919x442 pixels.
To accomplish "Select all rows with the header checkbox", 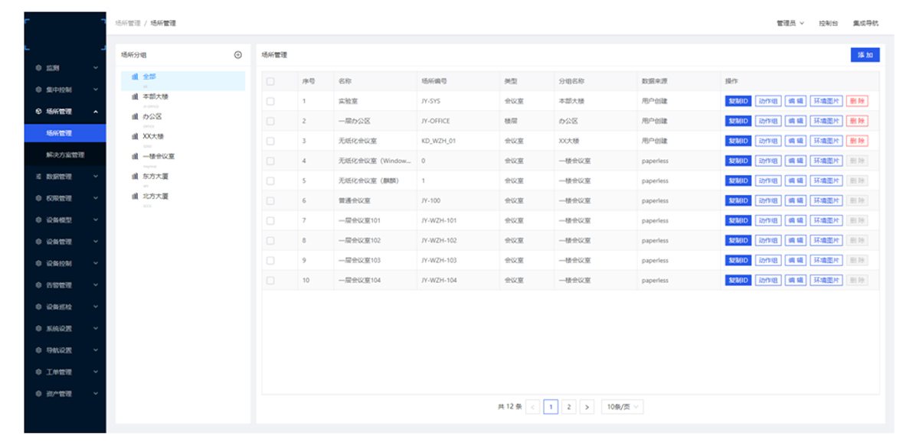I will [x=270, y=81].
